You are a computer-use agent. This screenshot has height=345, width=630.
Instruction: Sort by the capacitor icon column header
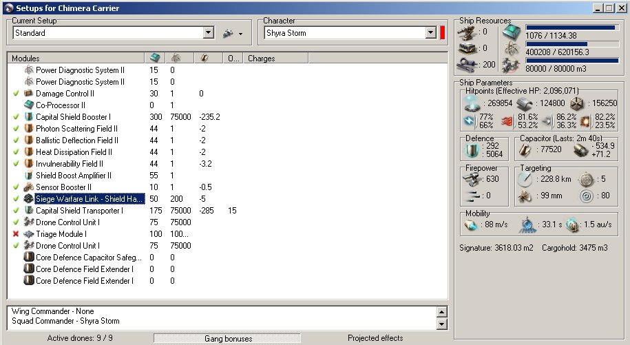pyautogui.click(x=209, y=59)
